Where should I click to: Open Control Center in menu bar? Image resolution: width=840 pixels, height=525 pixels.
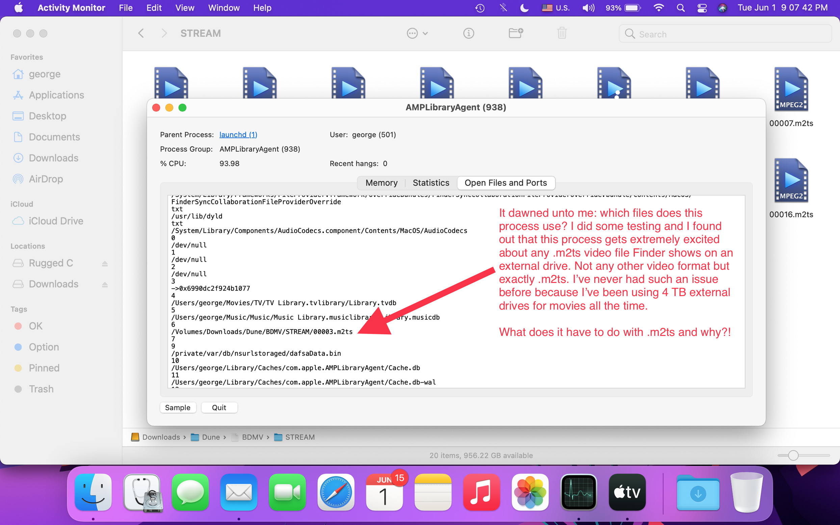[702, 8]
